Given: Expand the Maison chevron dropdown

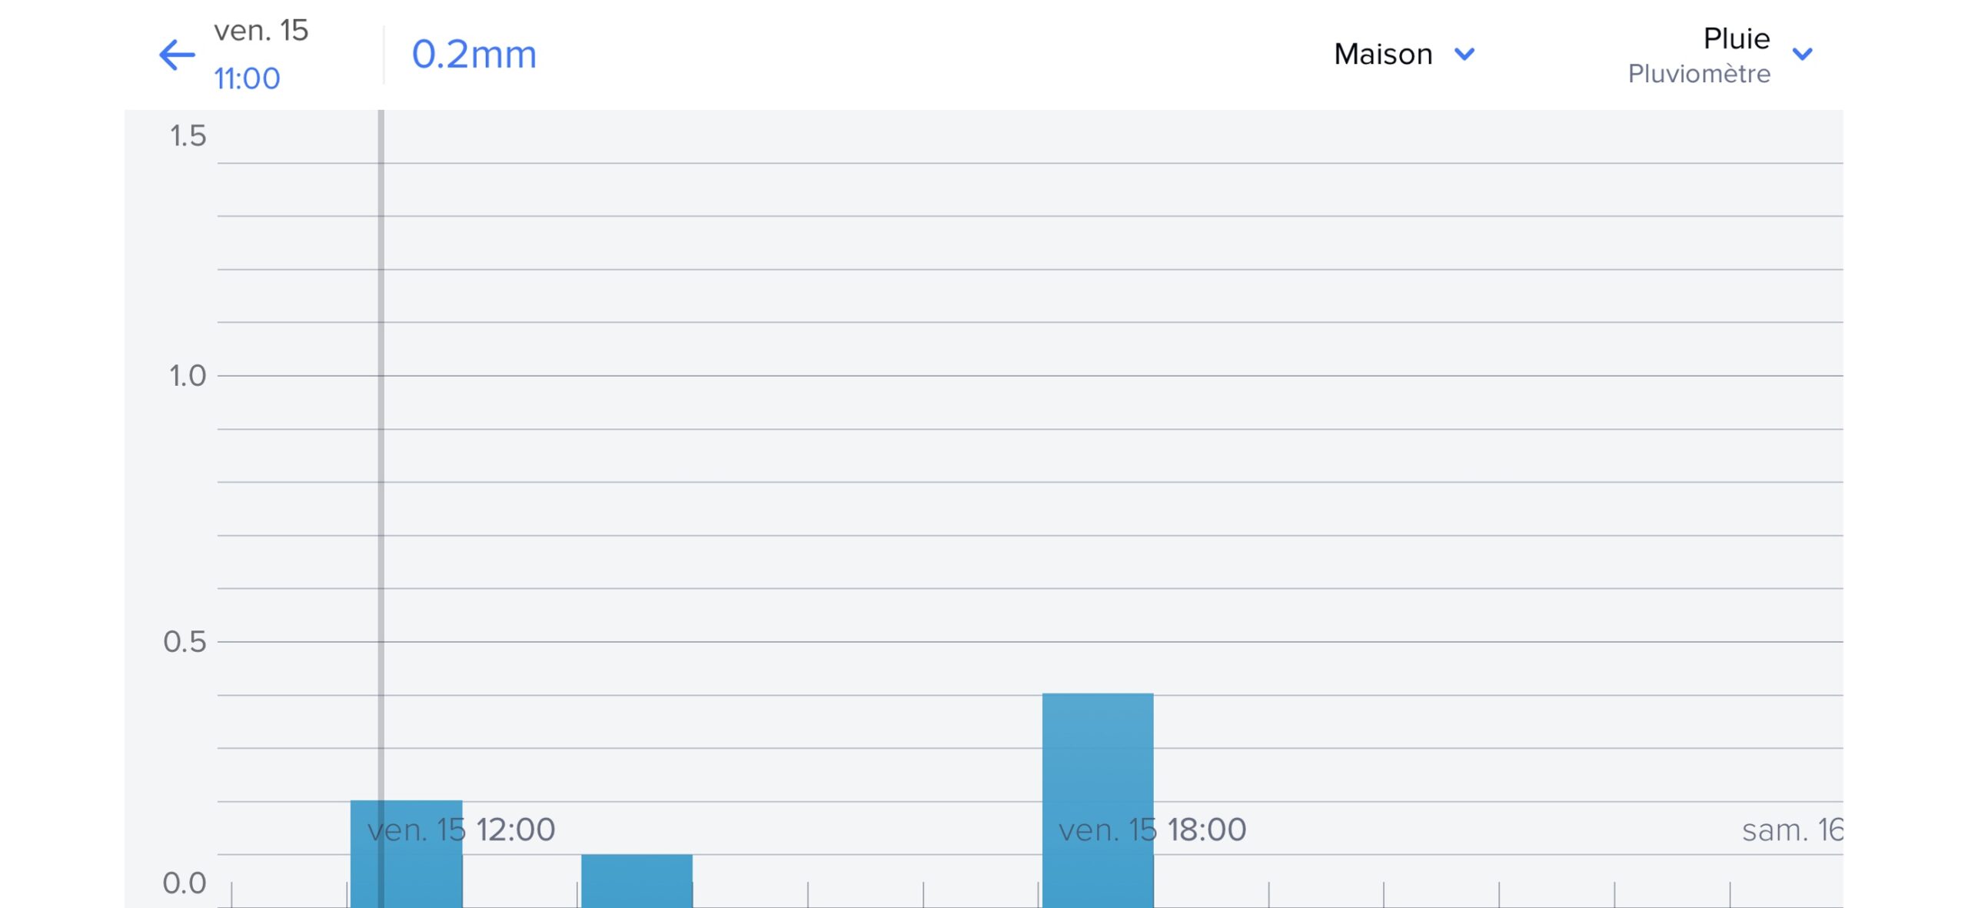Looking at the screenshot, I should [x=1464, y=54].
